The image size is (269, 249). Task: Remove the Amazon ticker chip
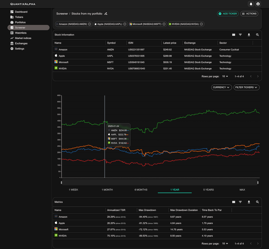coord(90,24)
